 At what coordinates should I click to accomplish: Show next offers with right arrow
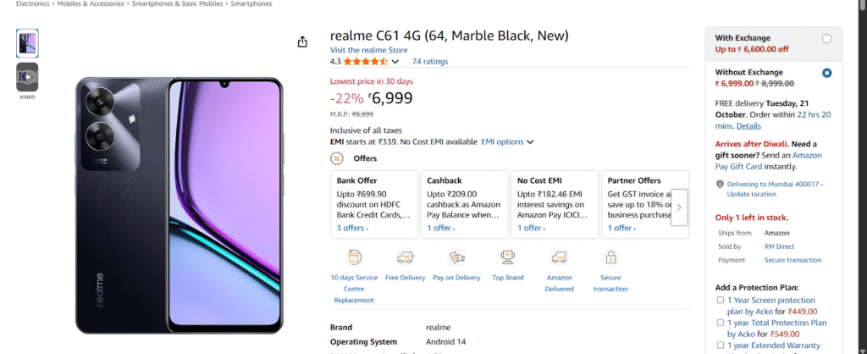(679, 207)
